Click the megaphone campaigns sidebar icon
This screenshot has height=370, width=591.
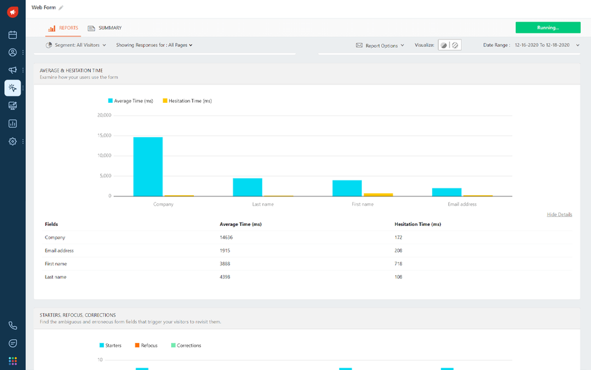point(12,70)
